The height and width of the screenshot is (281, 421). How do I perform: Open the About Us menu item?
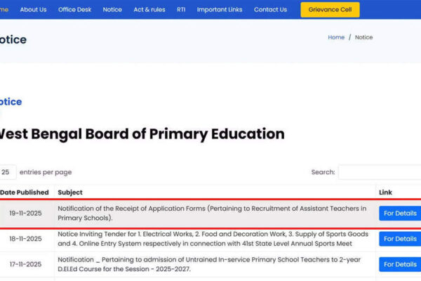click(x=33, y=10)
